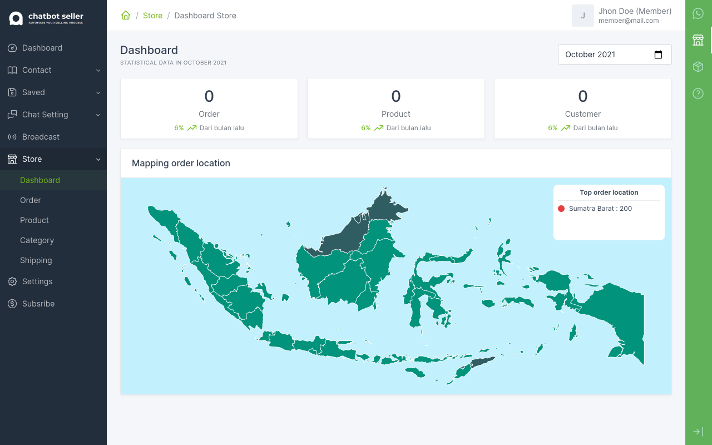
Task: Click the Contact book icon
Action: click(12, 70)
